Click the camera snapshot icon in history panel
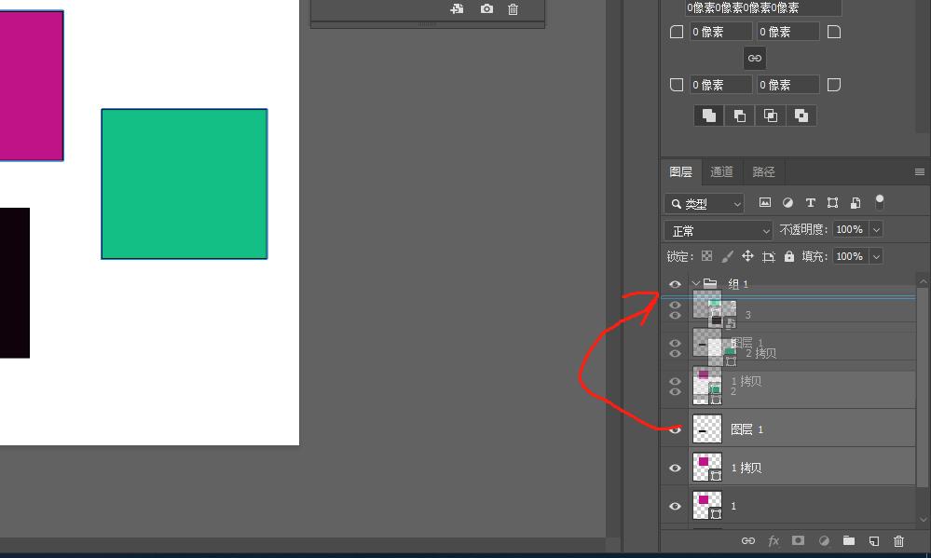Image resolution: width=931 pixels, height=558 pixels. click(x=486, y=8)
